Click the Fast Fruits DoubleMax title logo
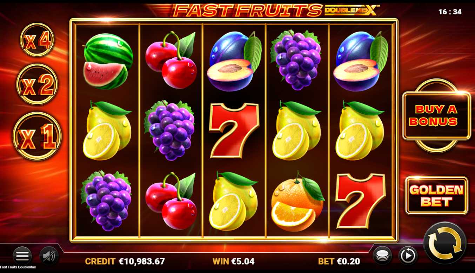Image resolution: width=475 pixels, height=273 pixels. (276, 10)
